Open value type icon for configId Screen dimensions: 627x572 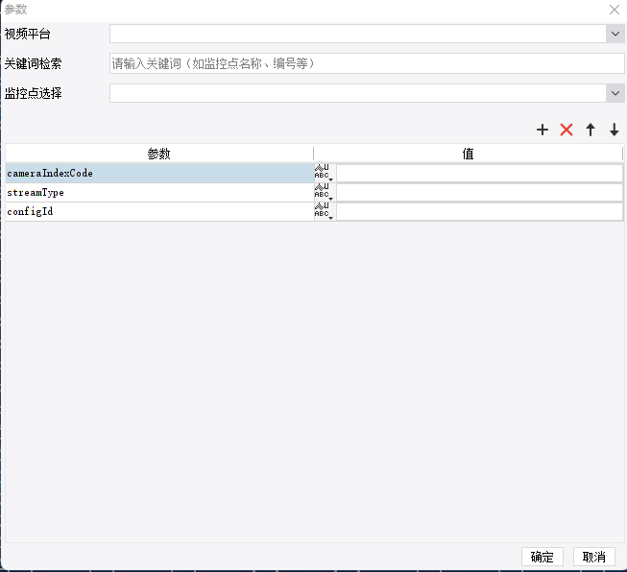325,211
